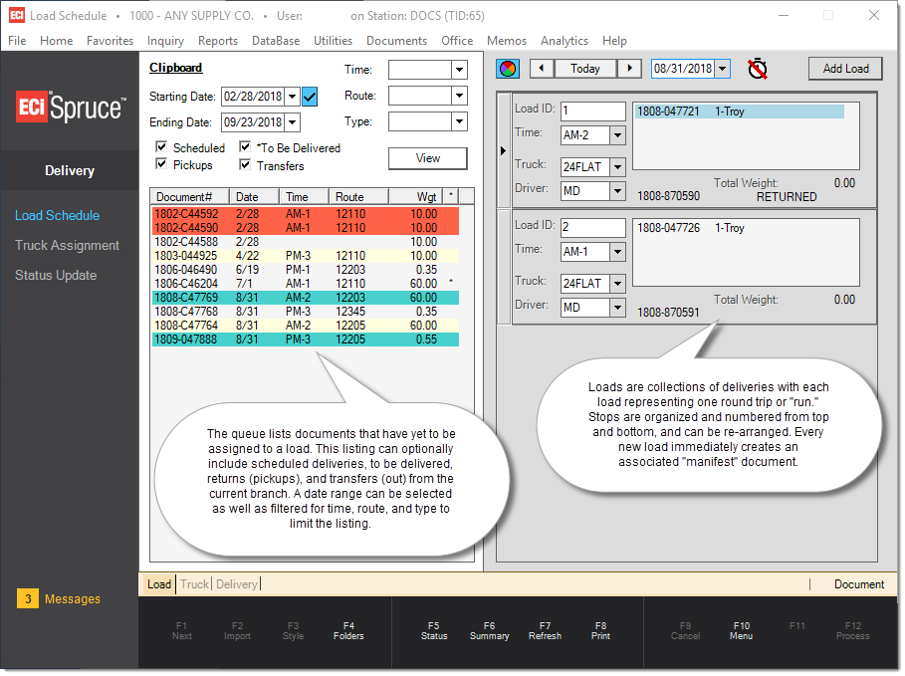Switch to the Truck tab
Image resolution: width=905 pixels, height=676 pixels.
[195, 586]
